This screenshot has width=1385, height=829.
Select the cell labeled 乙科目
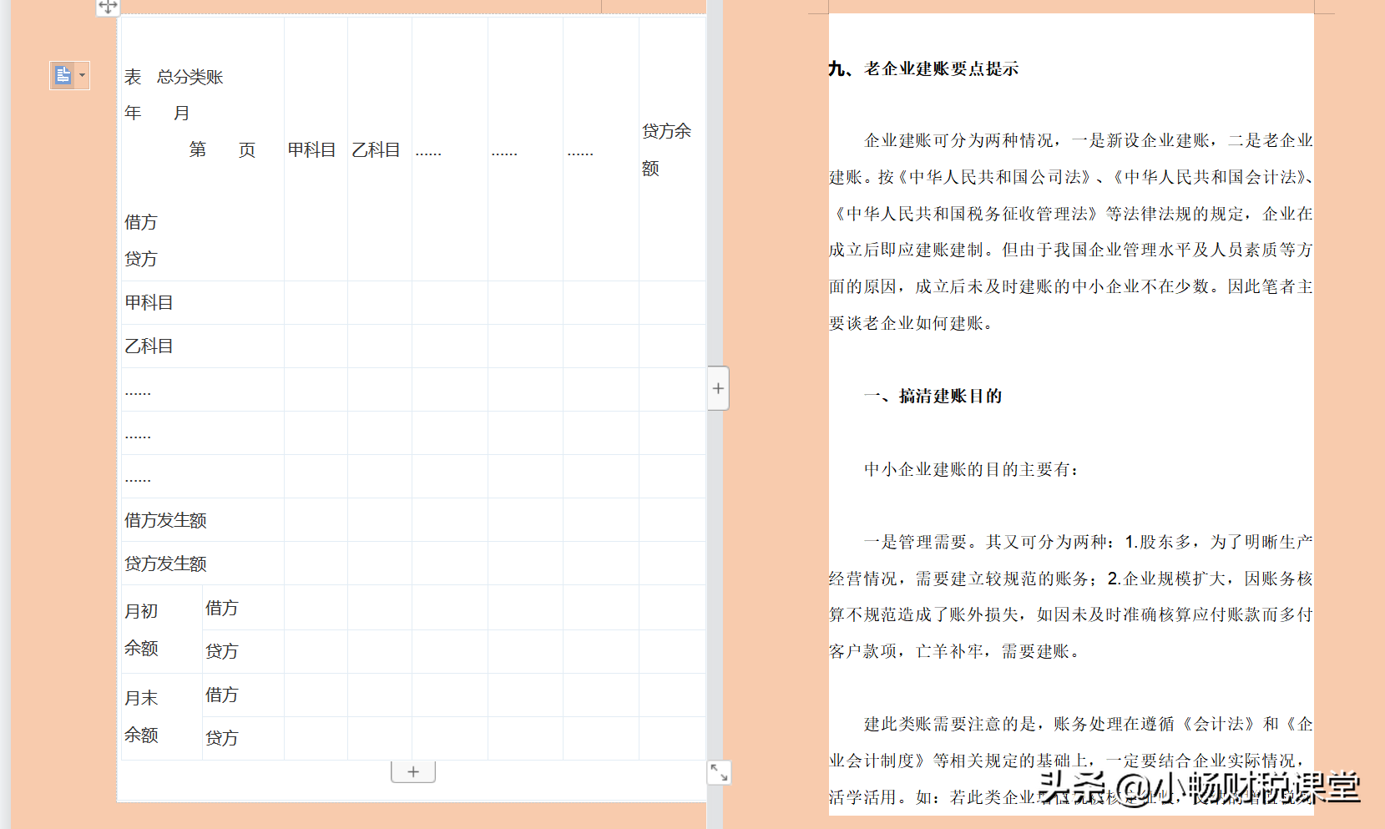tap(149, 346)
